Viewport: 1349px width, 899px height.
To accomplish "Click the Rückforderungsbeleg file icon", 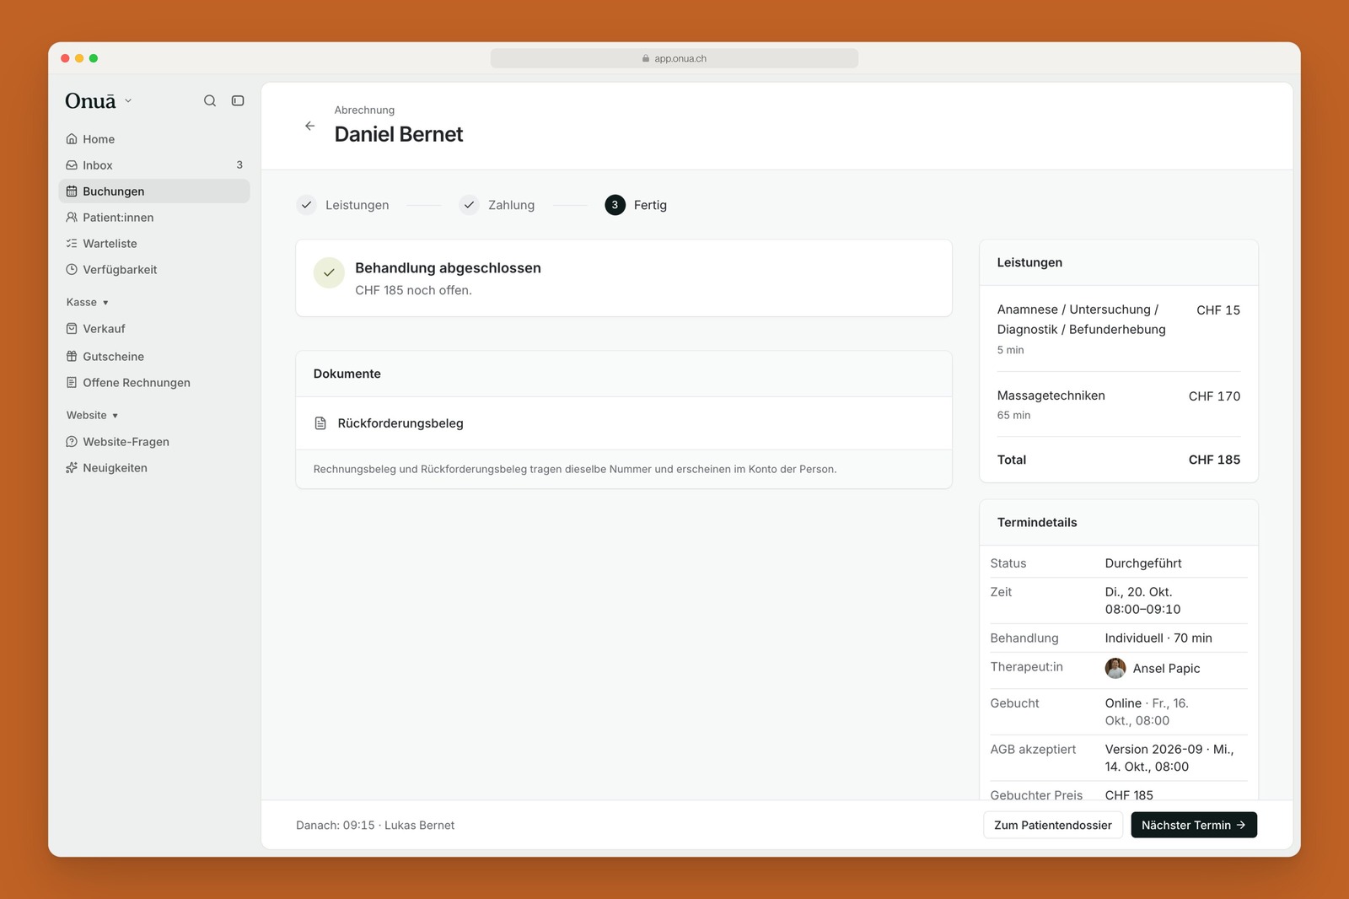I will point(320,423).
